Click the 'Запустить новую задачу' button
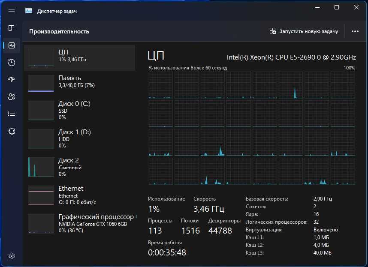The height and width of the screenshot is (267, 368). (304, 31)
